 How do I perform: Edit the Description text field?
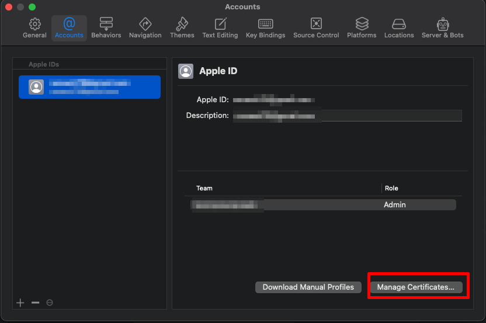tap(347, 116)
